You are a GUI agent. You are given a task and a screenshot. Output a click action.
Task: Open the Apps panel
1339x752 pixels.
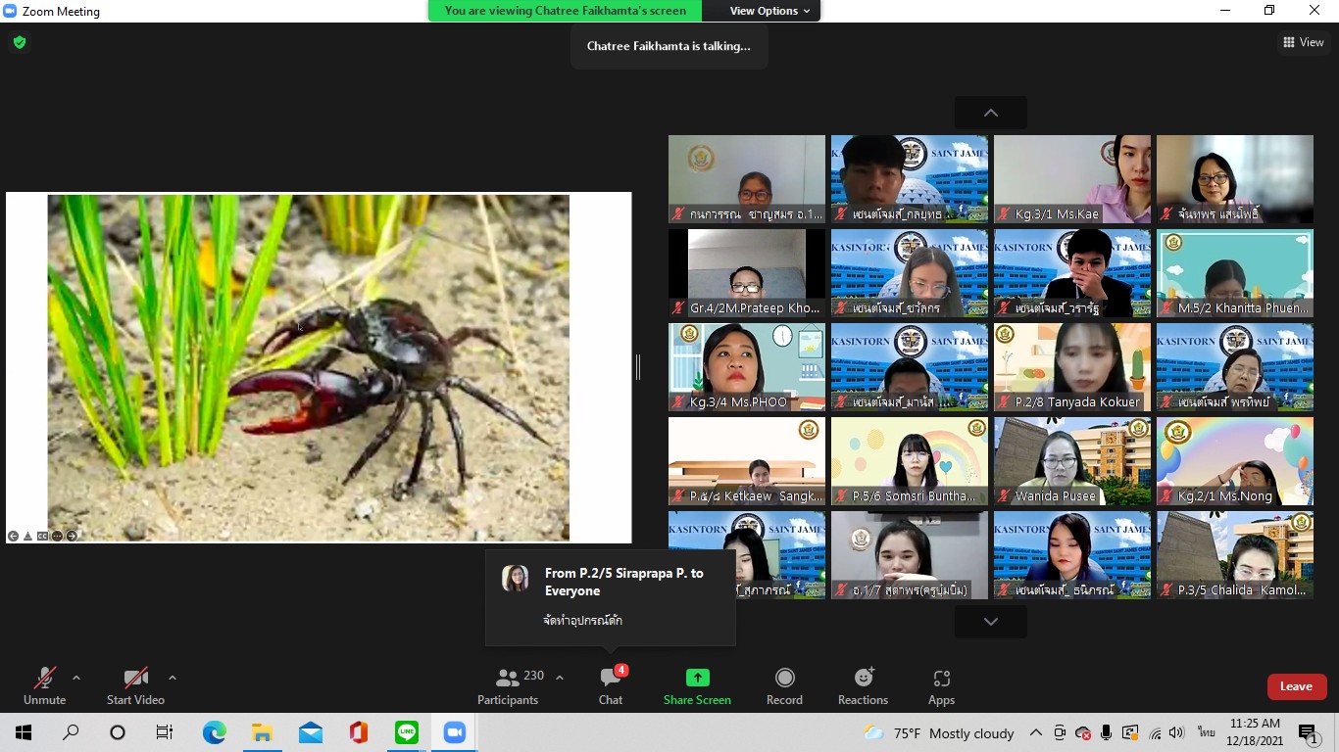click(941, 685)
